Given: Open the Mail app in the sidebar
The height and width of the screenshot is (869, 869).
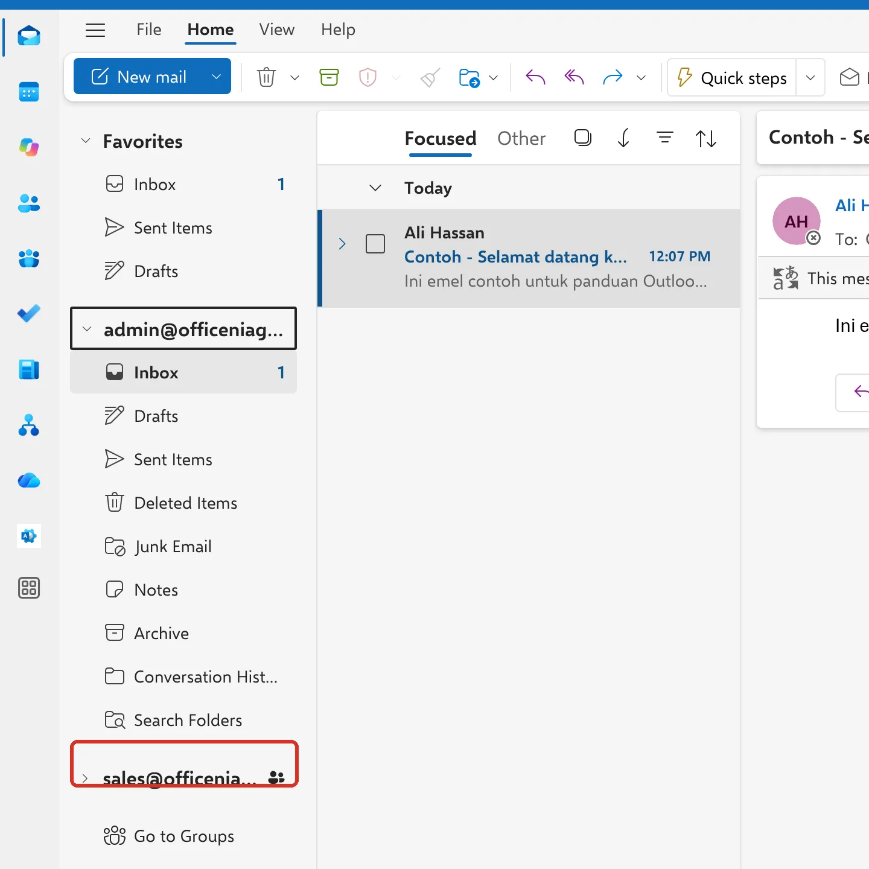Looking at the screenshot, I should [x=29, y=36].
